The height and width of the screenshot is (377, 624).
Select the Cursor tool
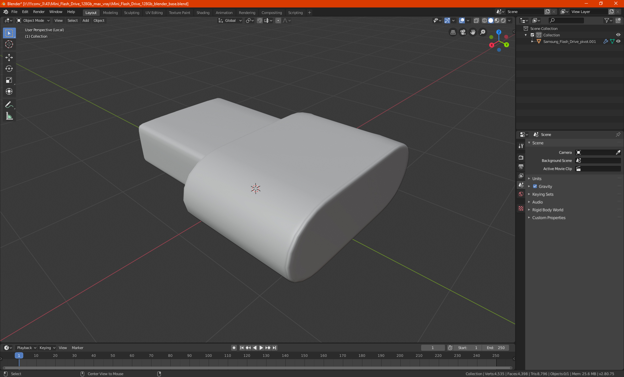pyautogui.click(x=9, y=44)
